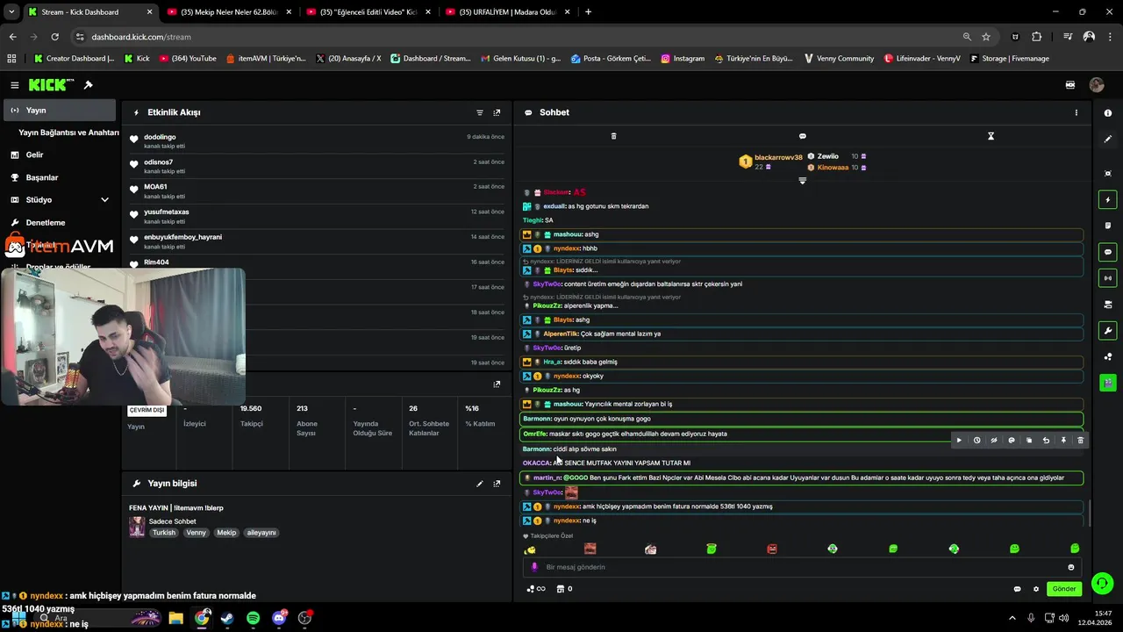Pop out the Etkinlik Akışı panel

(x=497, y=112)
